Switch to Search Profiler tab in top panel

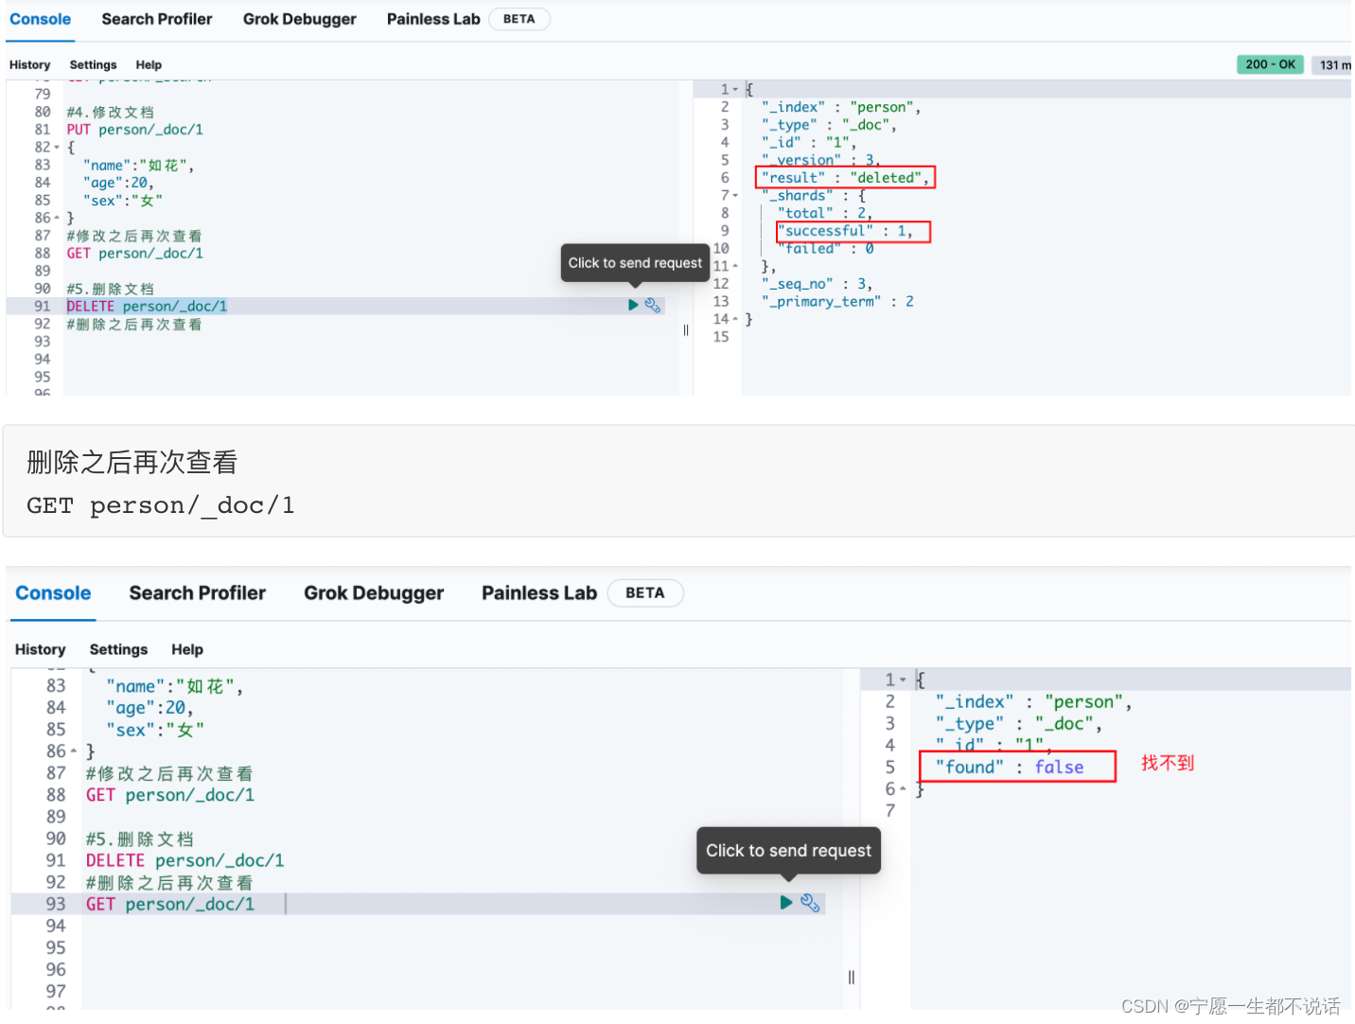point(157,19)
